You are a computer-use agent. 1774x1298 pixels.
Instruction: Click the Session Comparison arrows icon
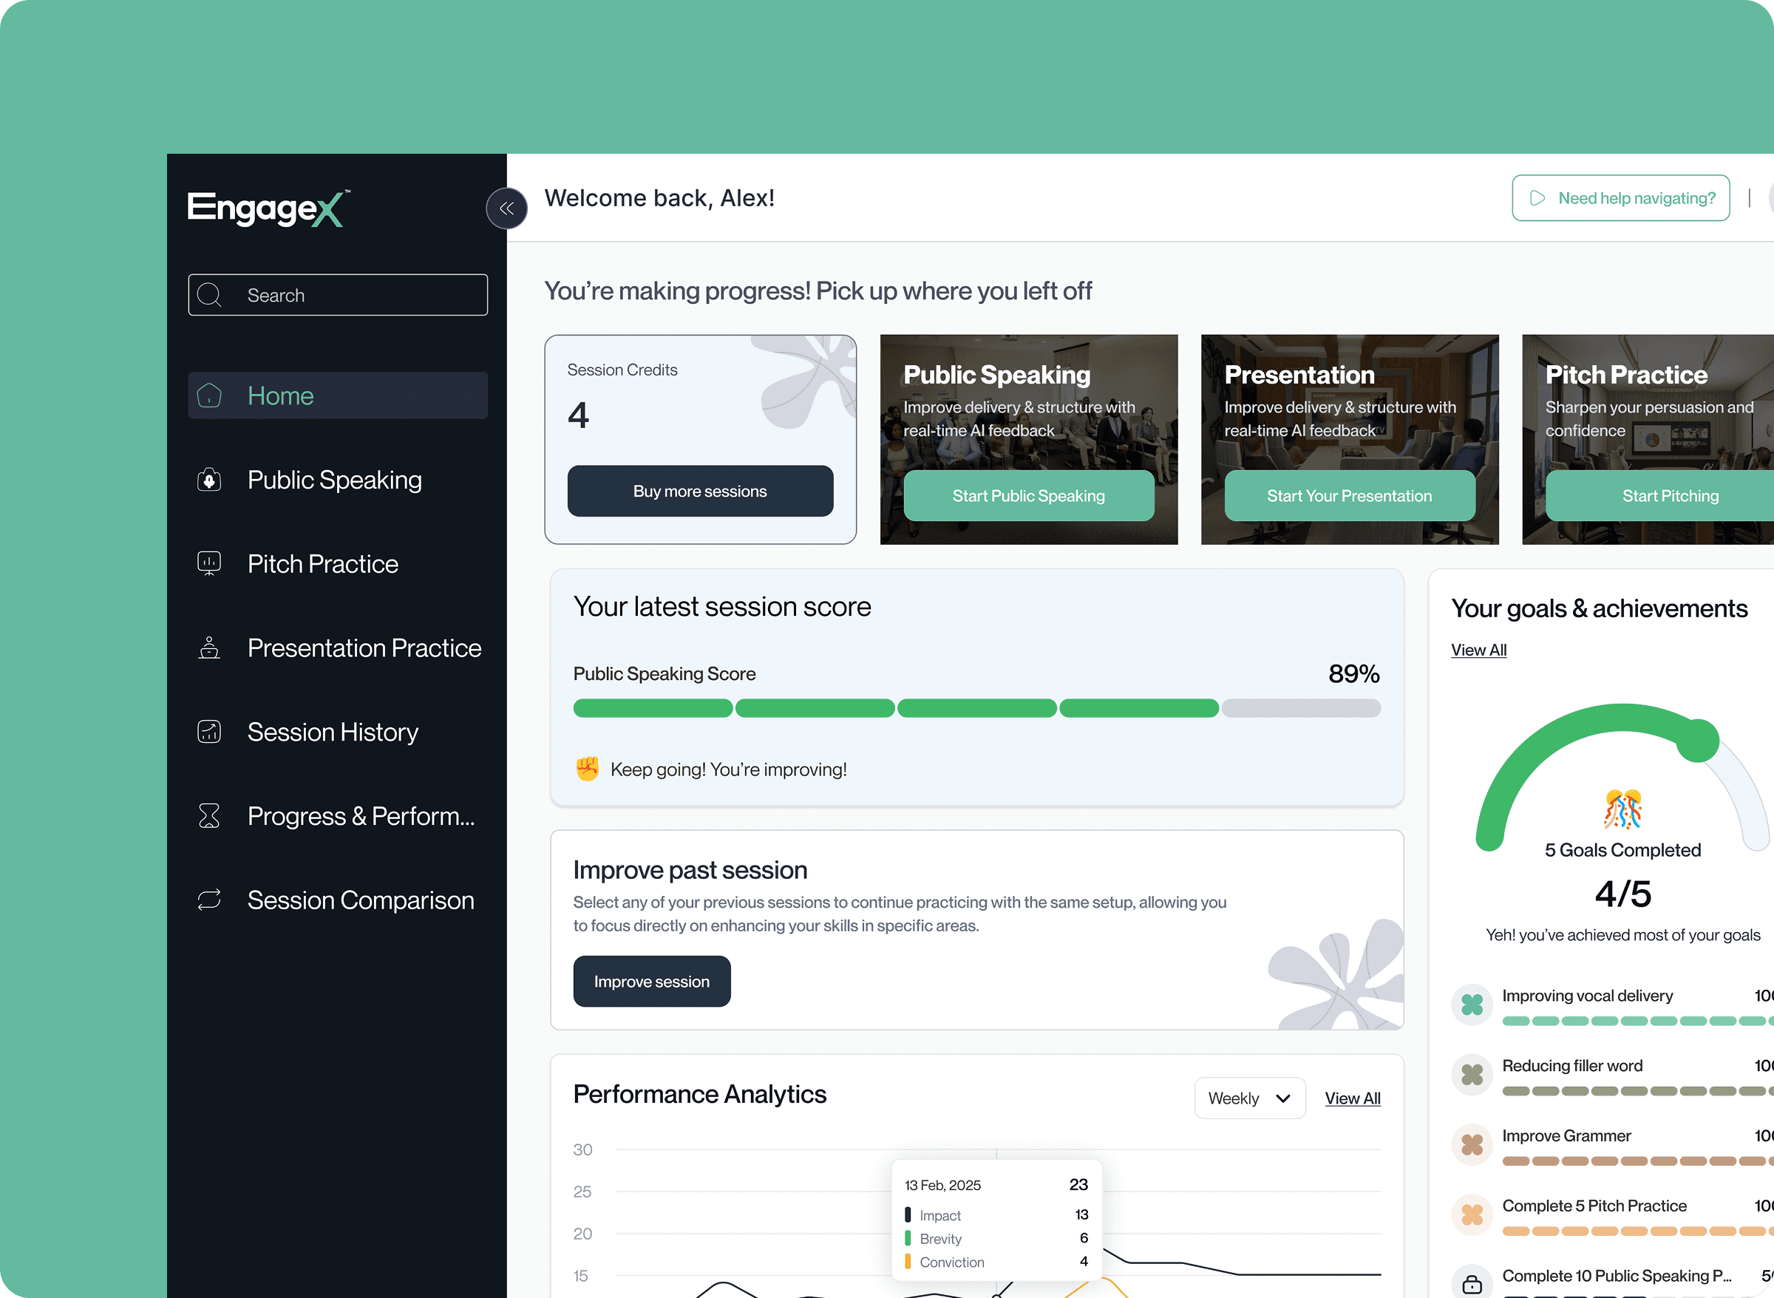[209, 900]
